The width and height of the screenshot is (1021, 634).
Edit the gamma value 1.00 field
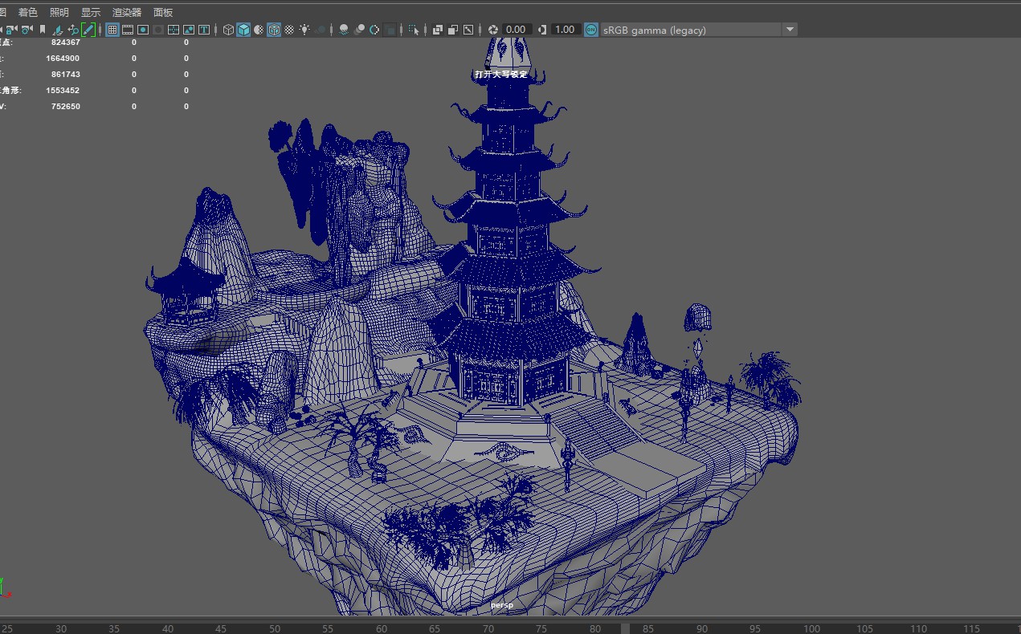(x=566, y=30)
